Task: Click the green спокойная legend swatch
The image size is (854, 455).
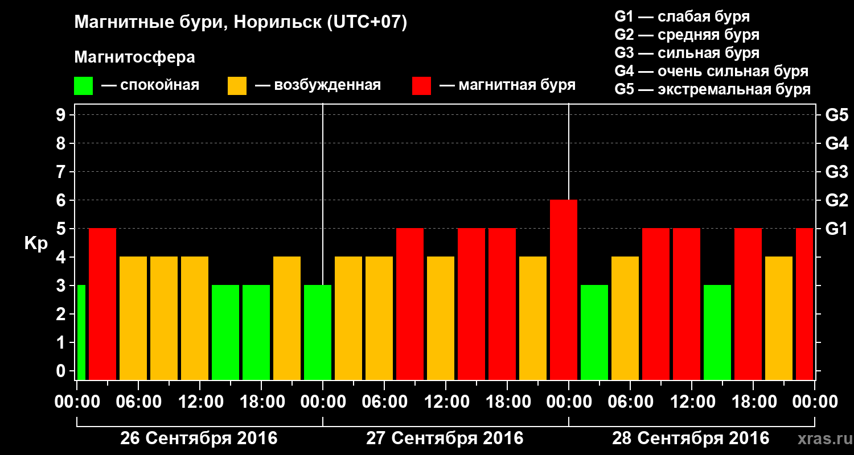Action: tap(83, 86)
